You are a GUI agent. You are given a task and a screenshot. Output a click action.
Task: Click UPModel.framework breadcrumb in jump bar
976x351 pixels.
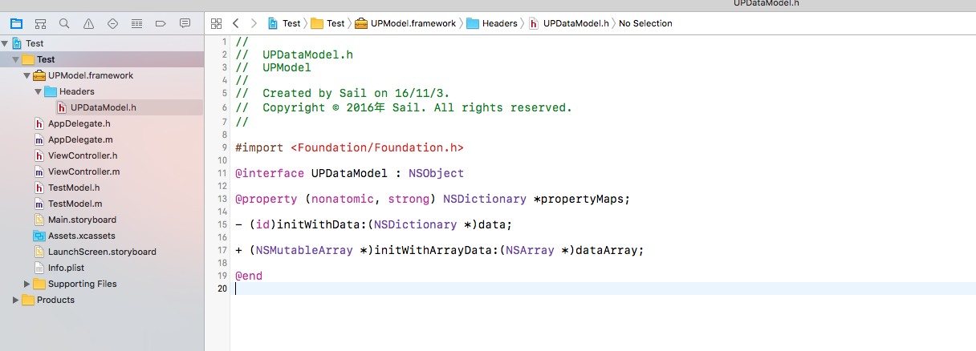click(x=405, y=23)
